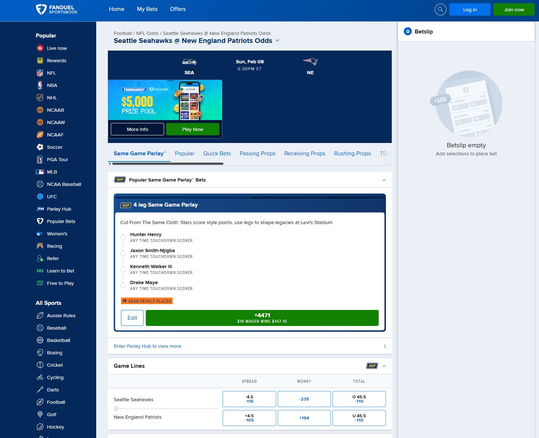Toggle the Hunter Henry touchdown leg
Screen dimensions: 539x438
123,238
